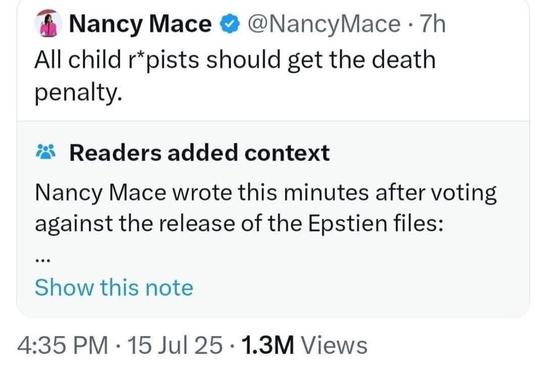Click the tweet line about death

235,59
